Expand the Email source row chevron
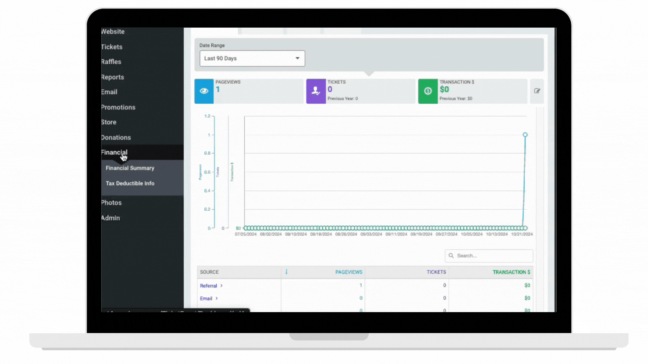The height and width of the screenshot is (364, 648). click(217, 299)
